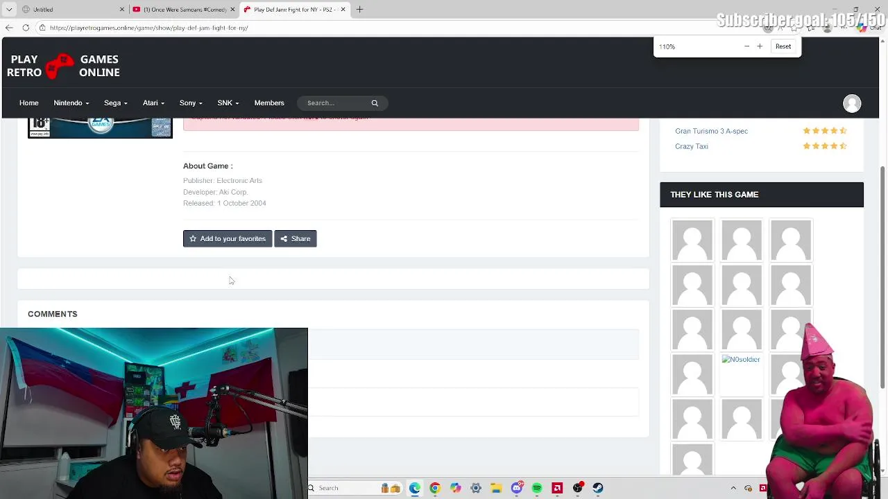Screen dimensions: 888x499
Task: Click THEY LIKE THIS GAME heading
Action: tap(715, 195)
